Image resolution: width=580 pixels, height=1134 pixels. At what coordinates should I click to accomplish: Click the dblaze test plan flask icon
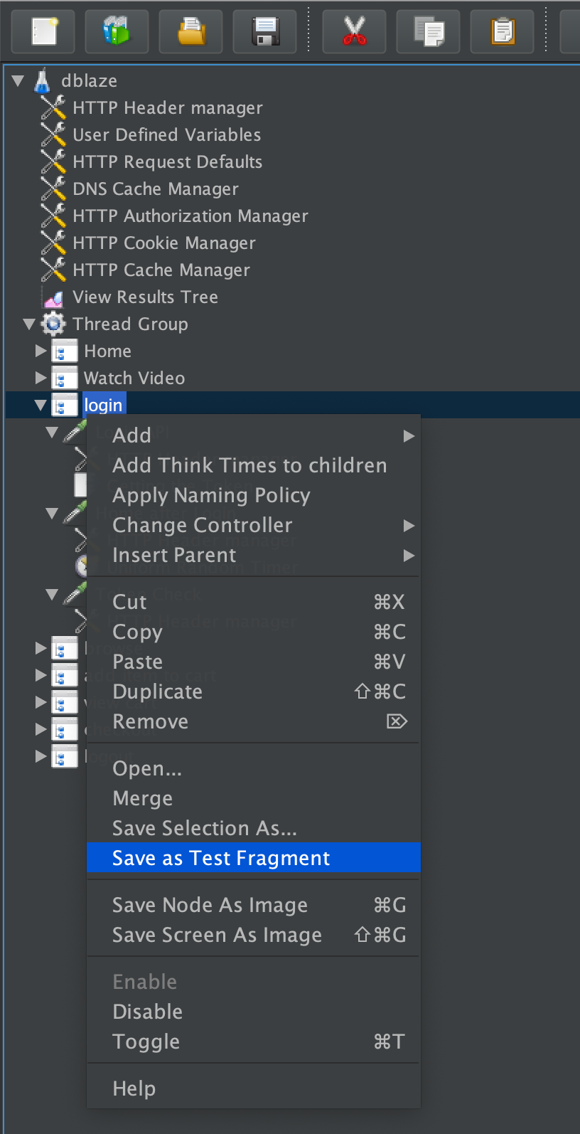pos(43,80)
